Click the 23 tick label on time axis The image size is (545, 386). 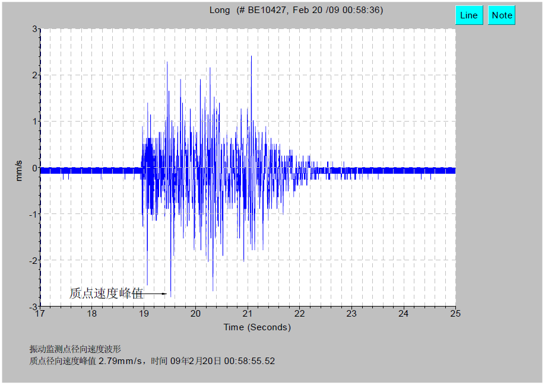tap(351, 313)
